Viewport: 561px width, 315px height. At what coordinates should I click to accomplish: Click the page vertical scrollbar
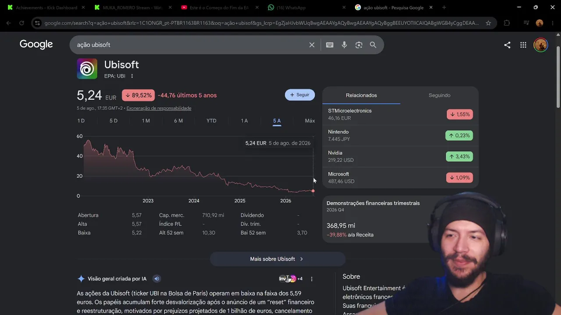point(558,77)
